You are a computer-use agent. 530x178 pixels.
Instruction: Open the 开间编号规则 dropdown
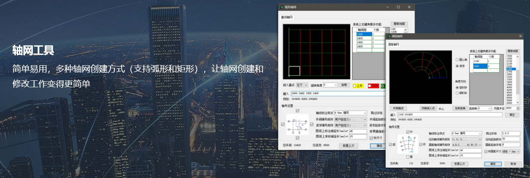[x=350, y=119]
